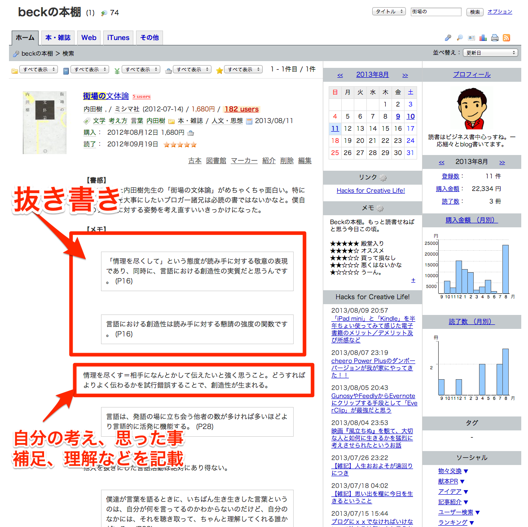Click the magnifying glass search icon
The image size is (528, 527).
[459, 38]
